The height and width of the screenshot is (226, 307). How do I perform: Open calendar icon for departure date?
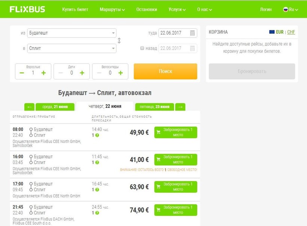click(x=192, y=33)
